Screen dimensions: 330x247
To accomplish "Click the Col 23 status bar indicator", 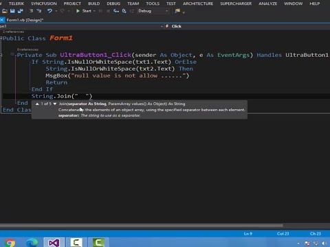I will [x=283, y=233].
